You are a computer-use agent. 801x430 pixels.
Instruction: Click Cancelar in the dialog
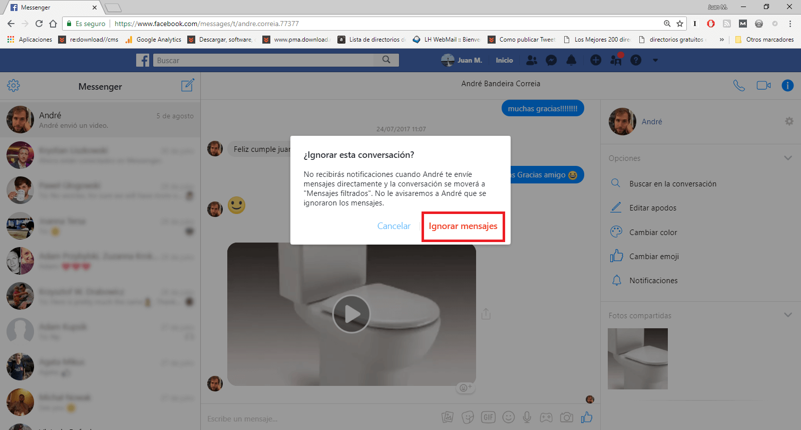tap(393, 226)
